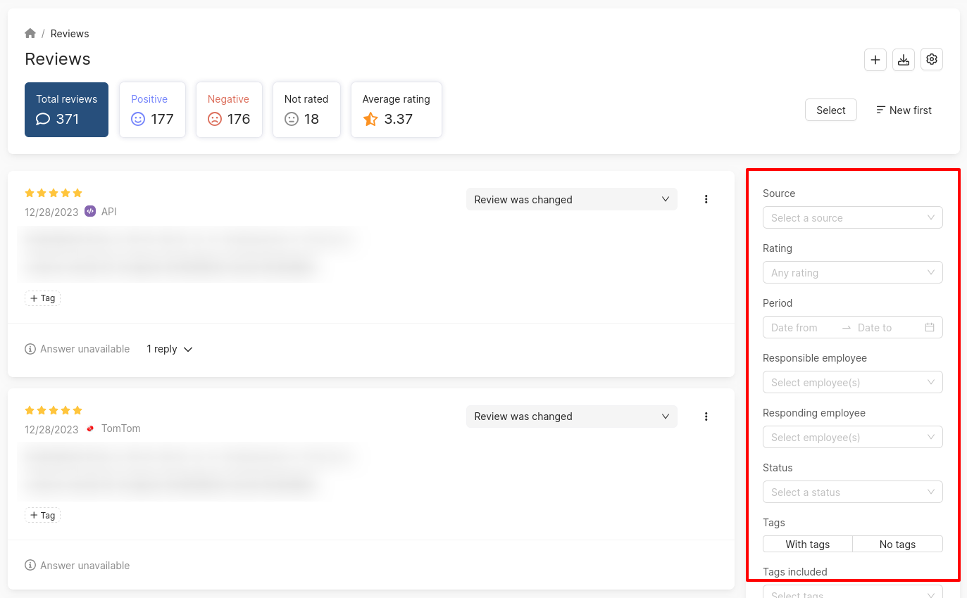
Task: Click calendar icon in Period field
Action: [930, 328]
